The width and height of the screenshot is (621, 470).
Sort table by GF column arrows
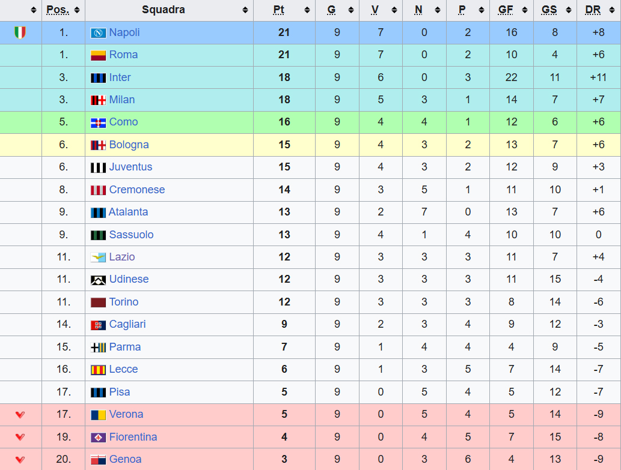(x=526, y=10)
